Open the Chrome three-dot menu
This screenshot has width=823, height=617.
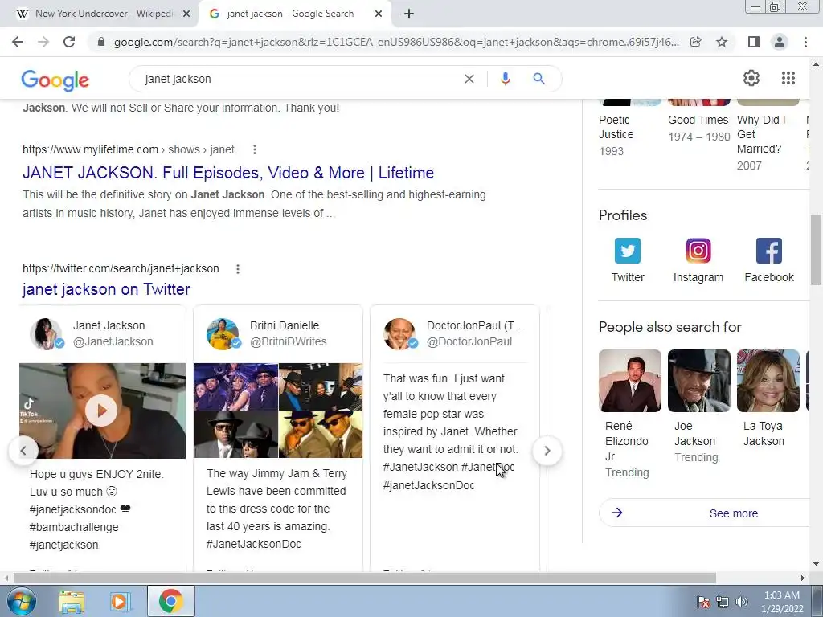[x=805, y=42]
